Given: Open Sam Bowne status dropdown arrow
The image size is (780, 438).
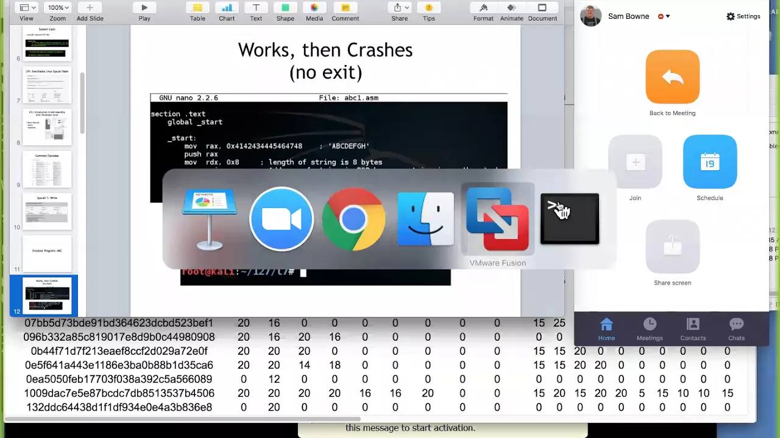Looking at the screenshot, I should 668,16.
